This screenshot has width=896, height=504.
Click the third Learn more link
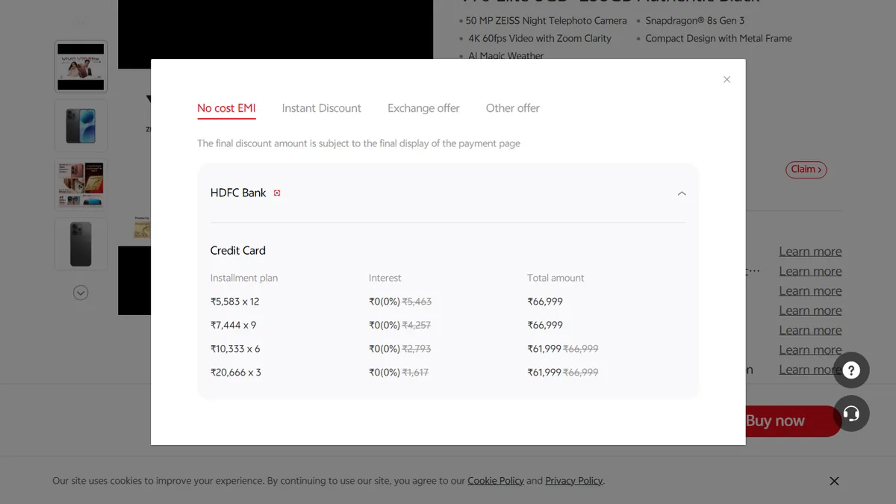[x=810, y=291]
